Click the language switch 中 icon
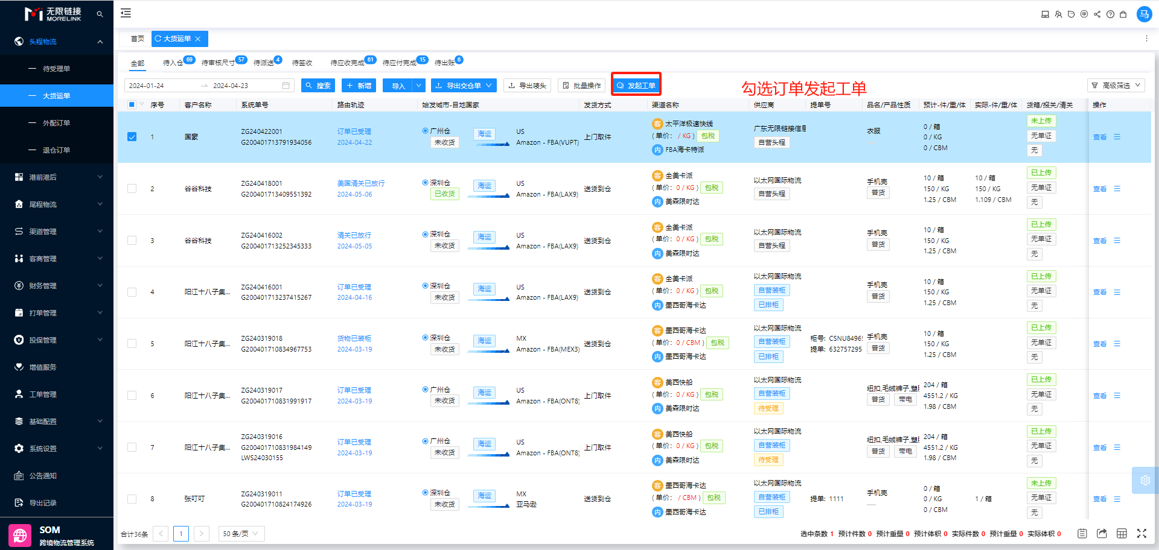The width and height of the screenshot is (1159, 550). click(x=1084, y=14)
